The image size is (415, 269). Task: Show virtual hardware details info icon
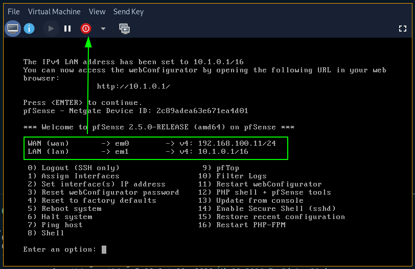(29, 29)
